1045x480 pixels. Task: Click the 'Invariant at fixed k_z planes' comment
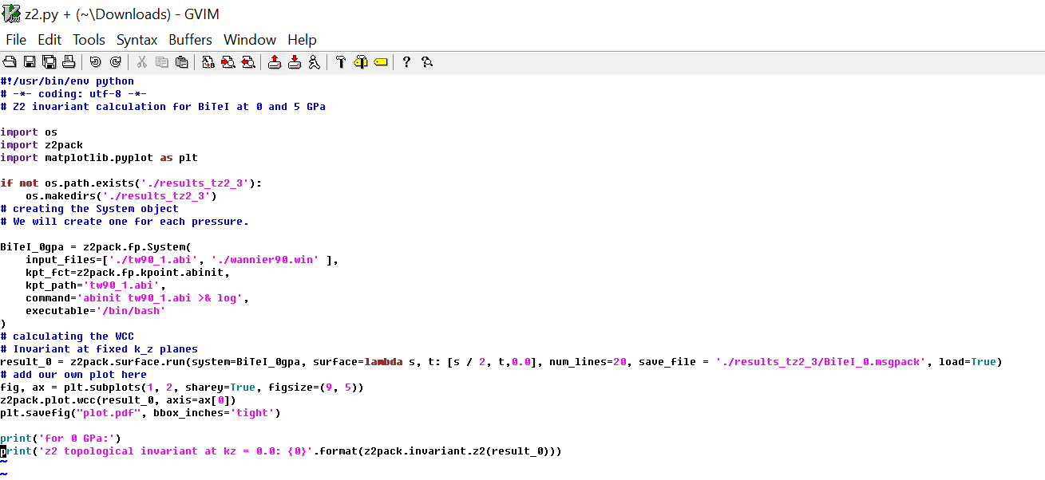99,349
